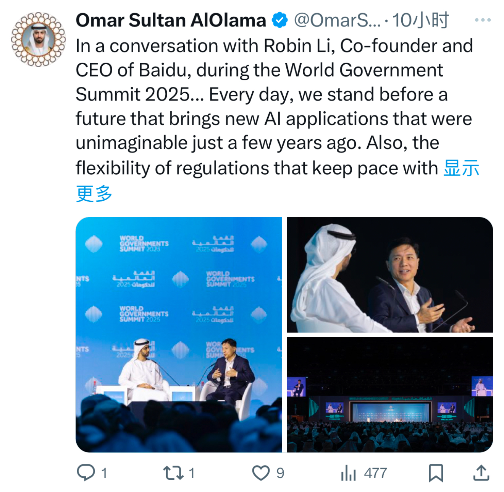504x492 pixels.
Task: Click the retweet arrows icon
Action: [173, 473]
